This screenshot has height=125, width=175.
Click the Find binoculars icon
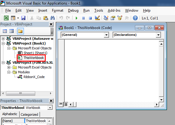tap(53, 18)
